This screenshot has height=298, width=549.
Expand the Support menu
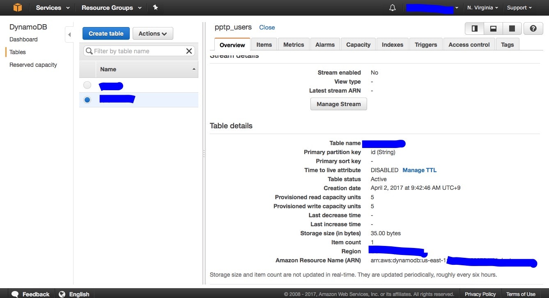click(519, 8)
